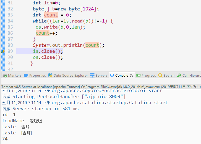Click the int len=0 declaration

(x=46, y=3)
